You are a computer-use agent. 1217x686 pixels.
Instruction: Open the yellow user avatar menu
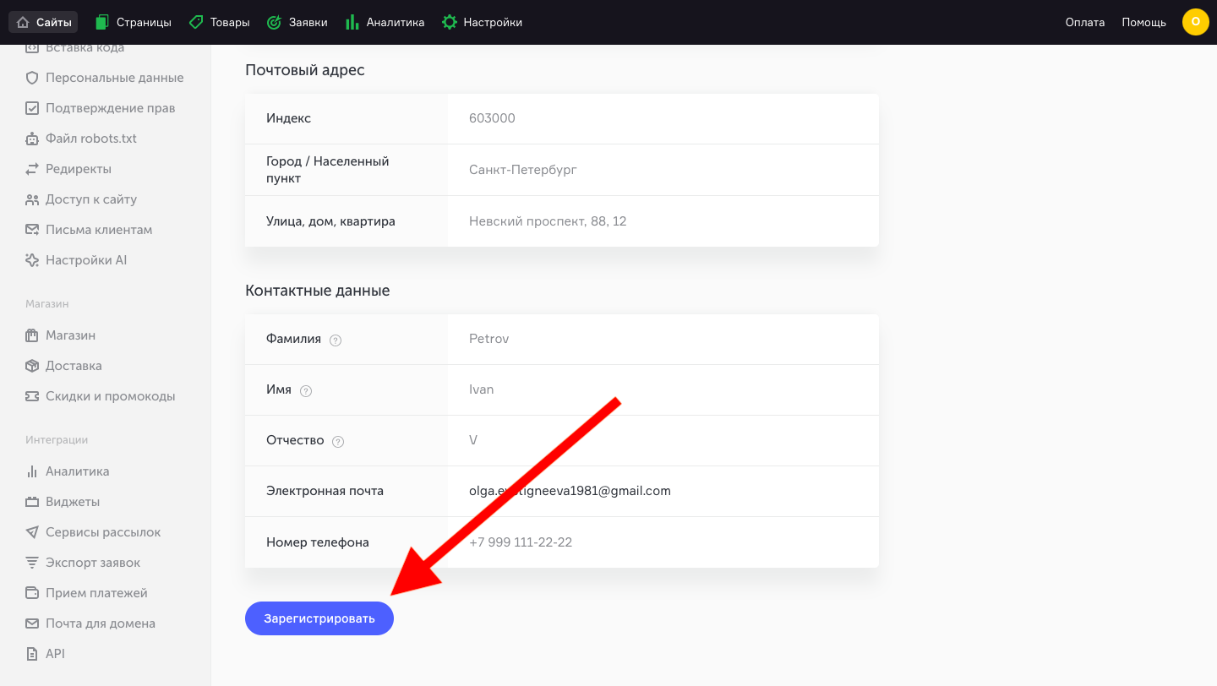[x=1195, y=22]
